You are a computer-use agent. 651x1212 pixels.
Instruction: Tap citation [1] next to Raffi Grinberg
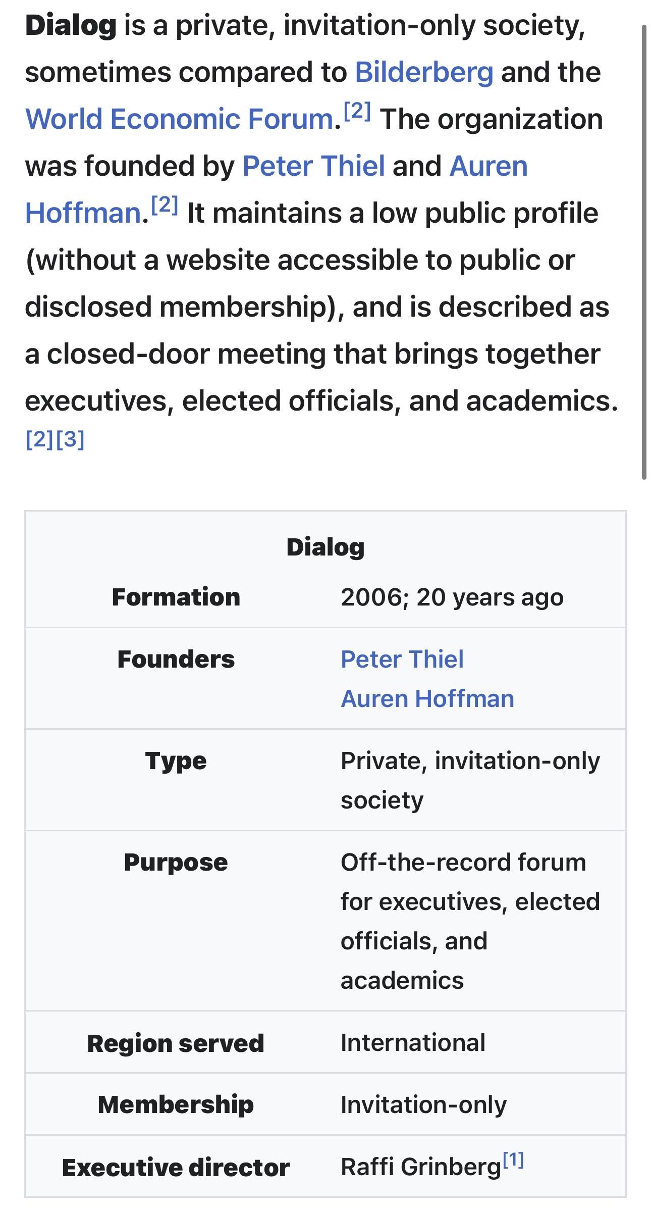click(x=514, y=1160)
